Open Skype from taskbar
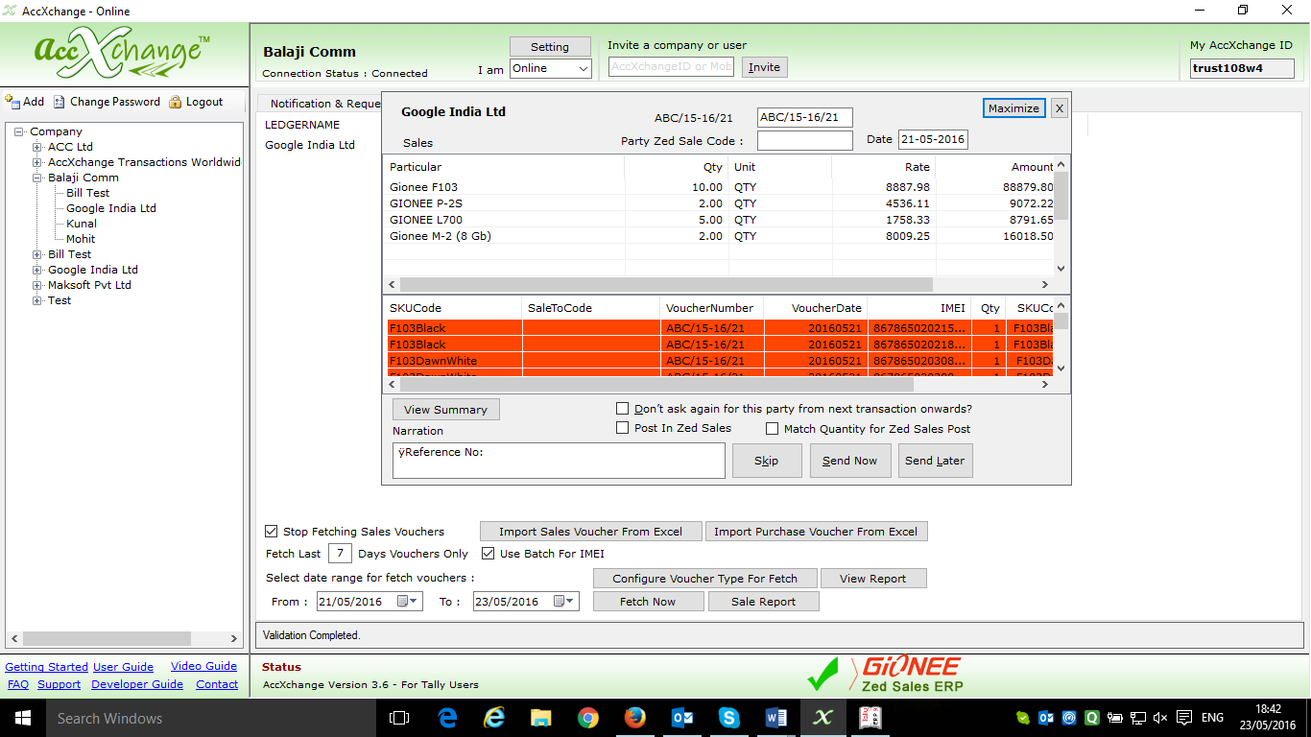This screenshot has width=1311, height=737. pyautogui.click(x=729, y=718)
